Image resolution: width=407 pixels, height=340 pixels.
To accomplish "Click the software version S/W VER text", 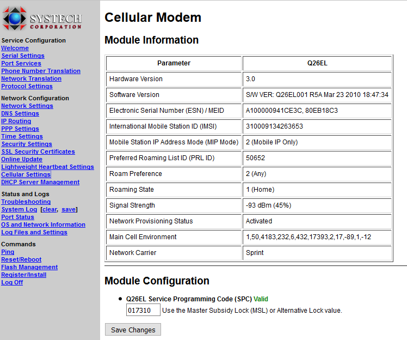I will [317, 95].
